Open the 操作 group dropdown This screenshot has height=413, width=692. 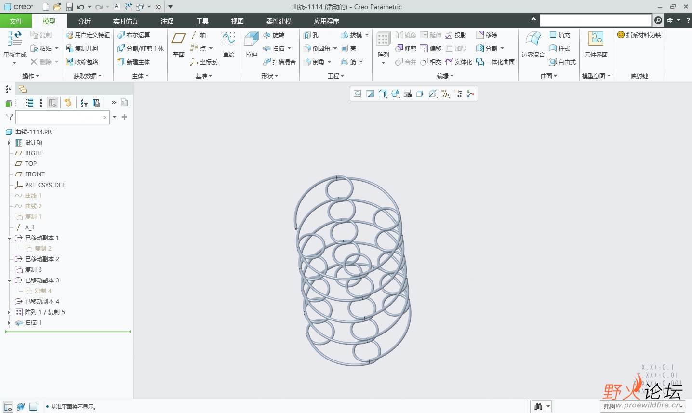click(31, 76)
